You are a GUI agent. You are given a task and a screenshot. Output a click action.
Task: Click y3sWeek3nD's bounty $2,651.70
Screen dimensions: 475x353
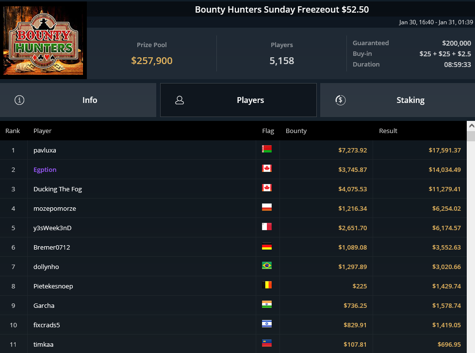(x=353, y=228)
